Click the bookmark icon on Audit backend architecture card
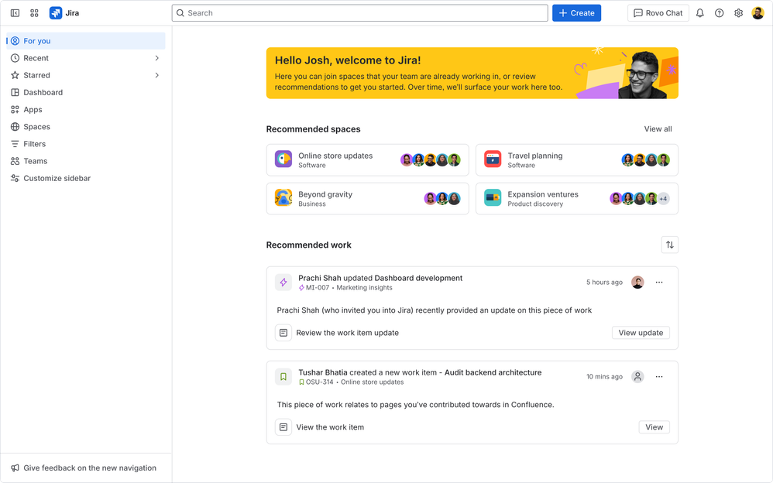This screenshot has height=483, width=773. pos(283,376)
